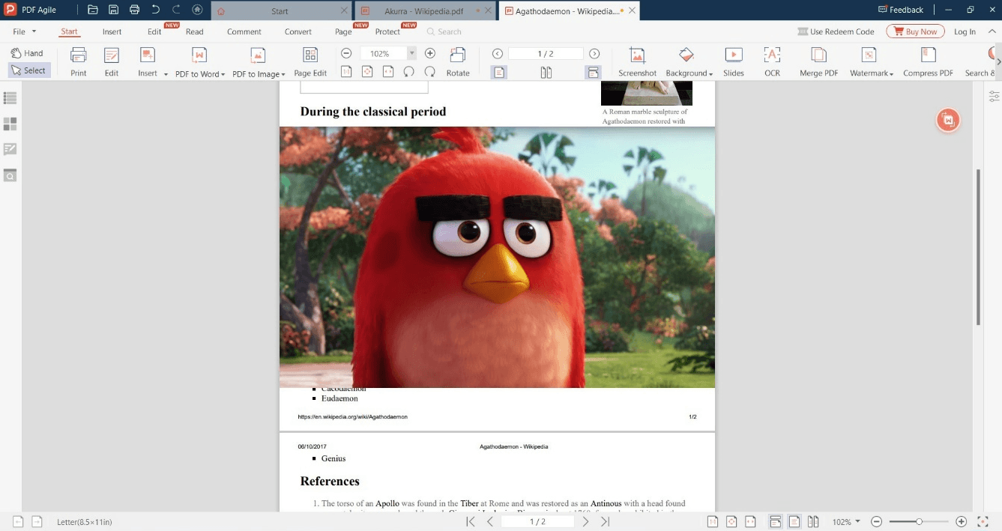This screenshot has height=531, width=1002.
Task: Activate the Select tool
Action: pyautogui.click(x=28, y=70)
